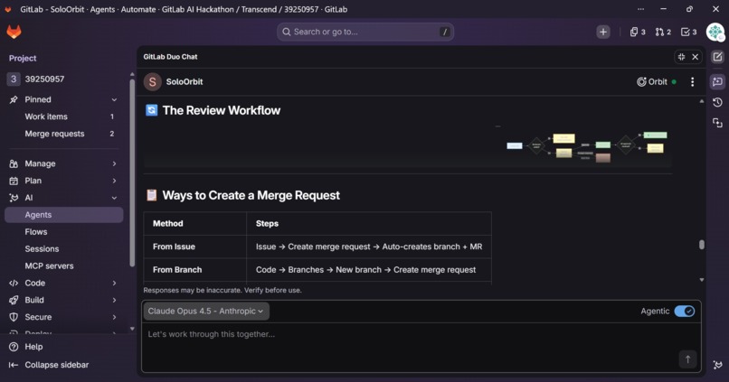Expand the Build section chevron
Viewport: 729px width, 382px height.
tap(114, 300)
